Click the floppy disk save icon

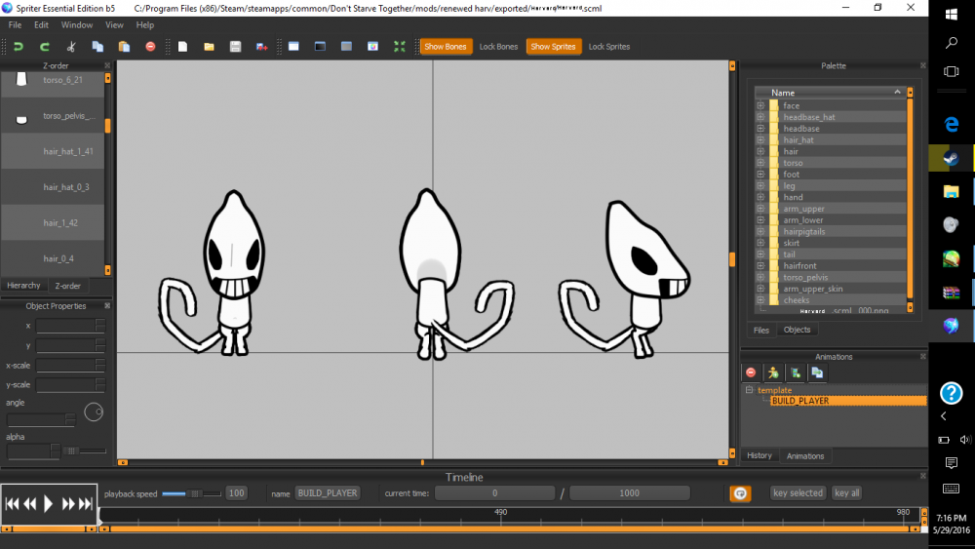click(x=235, y=47)
